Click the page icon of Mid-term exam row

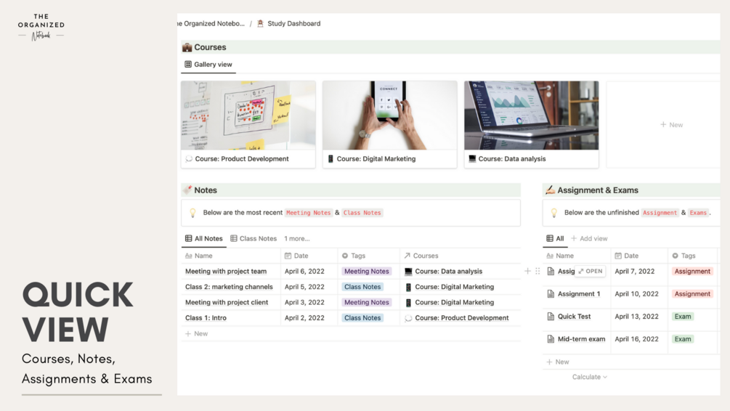click(551, 339)
